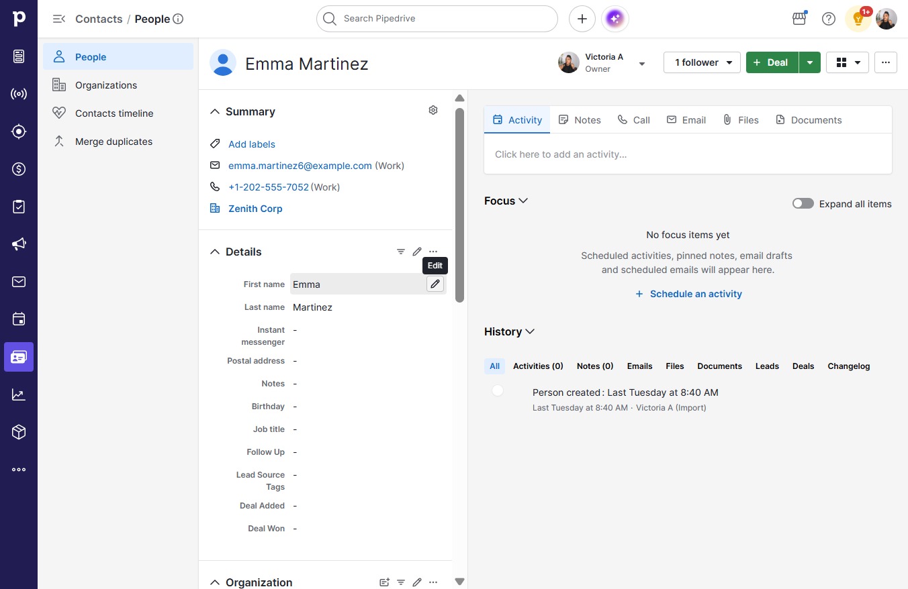The width and height of the screenshot is (908, 589).
Task: Switch to the Notes tab in the activity composer
Action: [580, 120]
